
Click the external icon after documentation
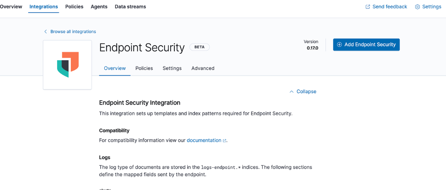(x=224, y=141)
